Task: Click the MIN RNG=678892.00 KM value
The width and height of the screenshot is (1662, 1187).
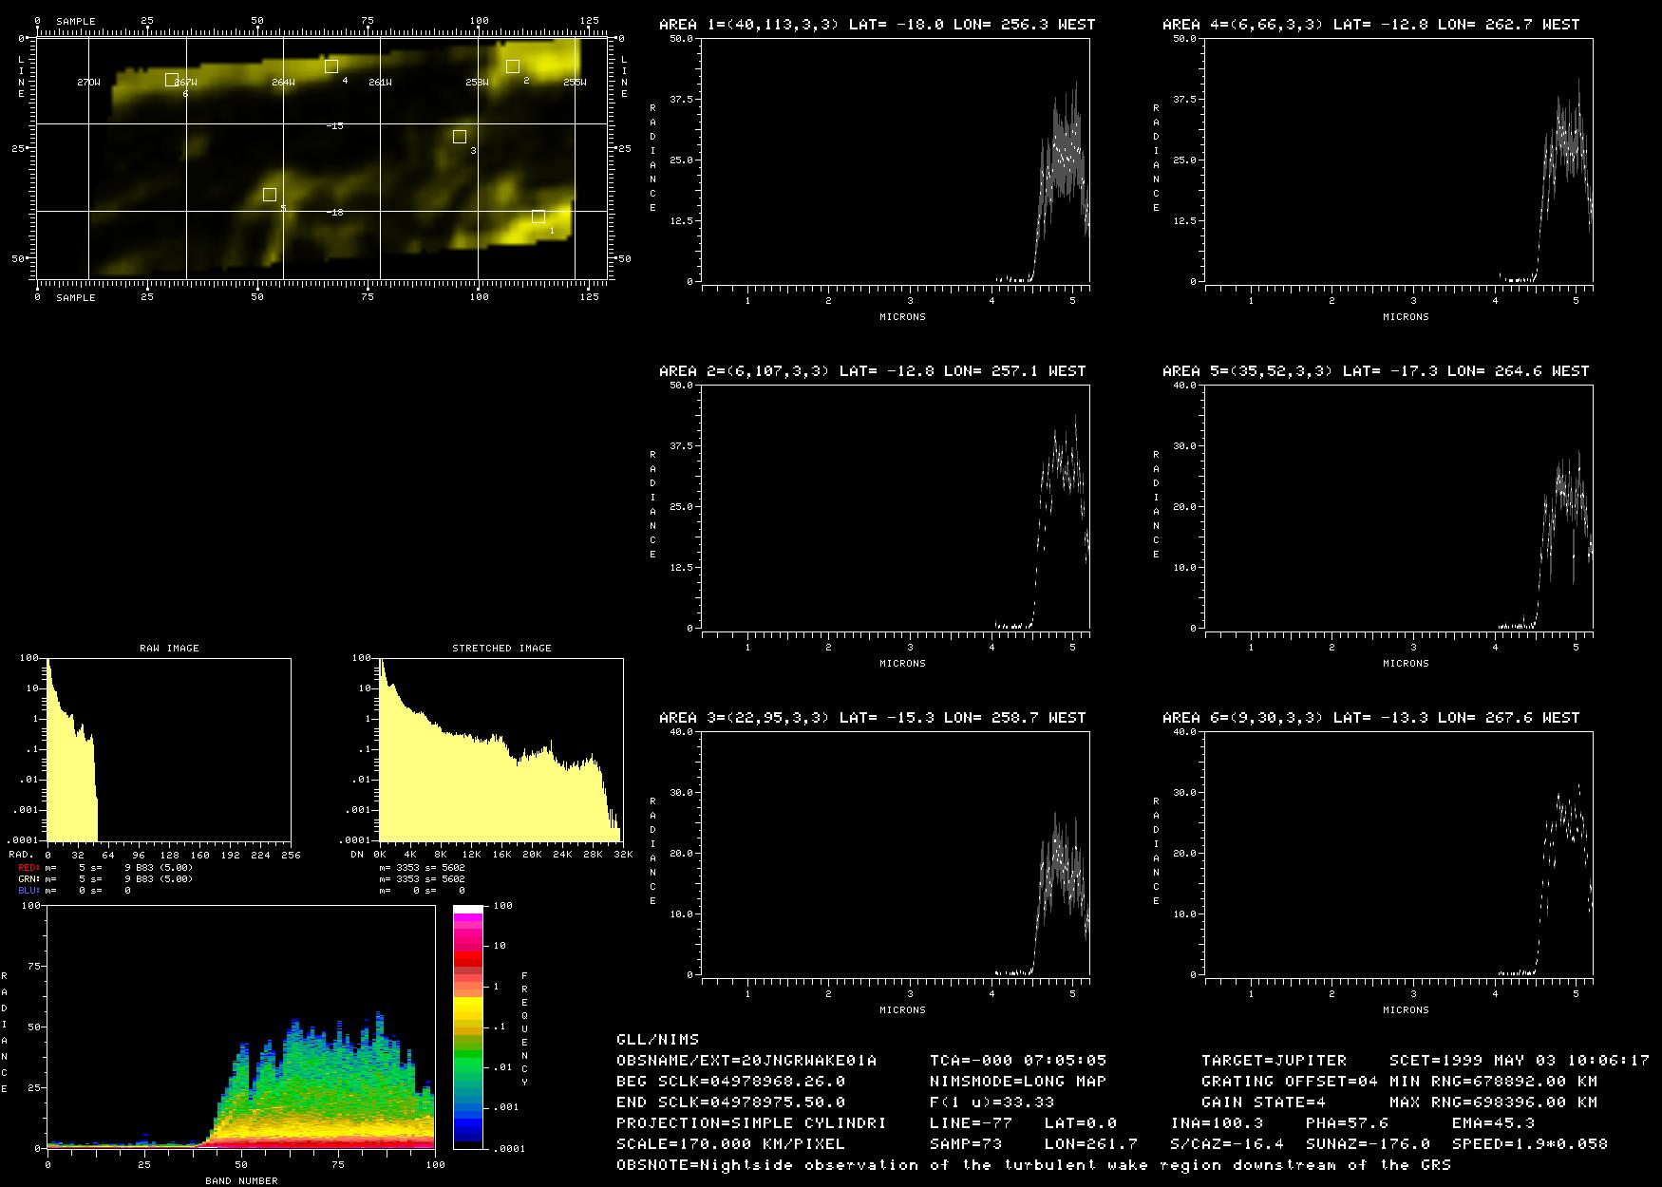Action: coord(1493,1081)
